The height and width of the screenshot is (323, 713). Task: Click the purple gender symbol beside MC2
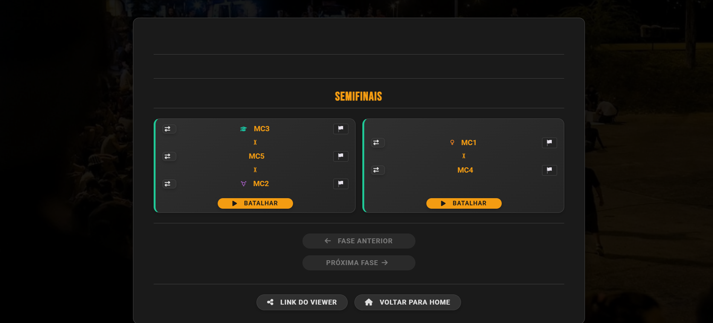(243, 184)
